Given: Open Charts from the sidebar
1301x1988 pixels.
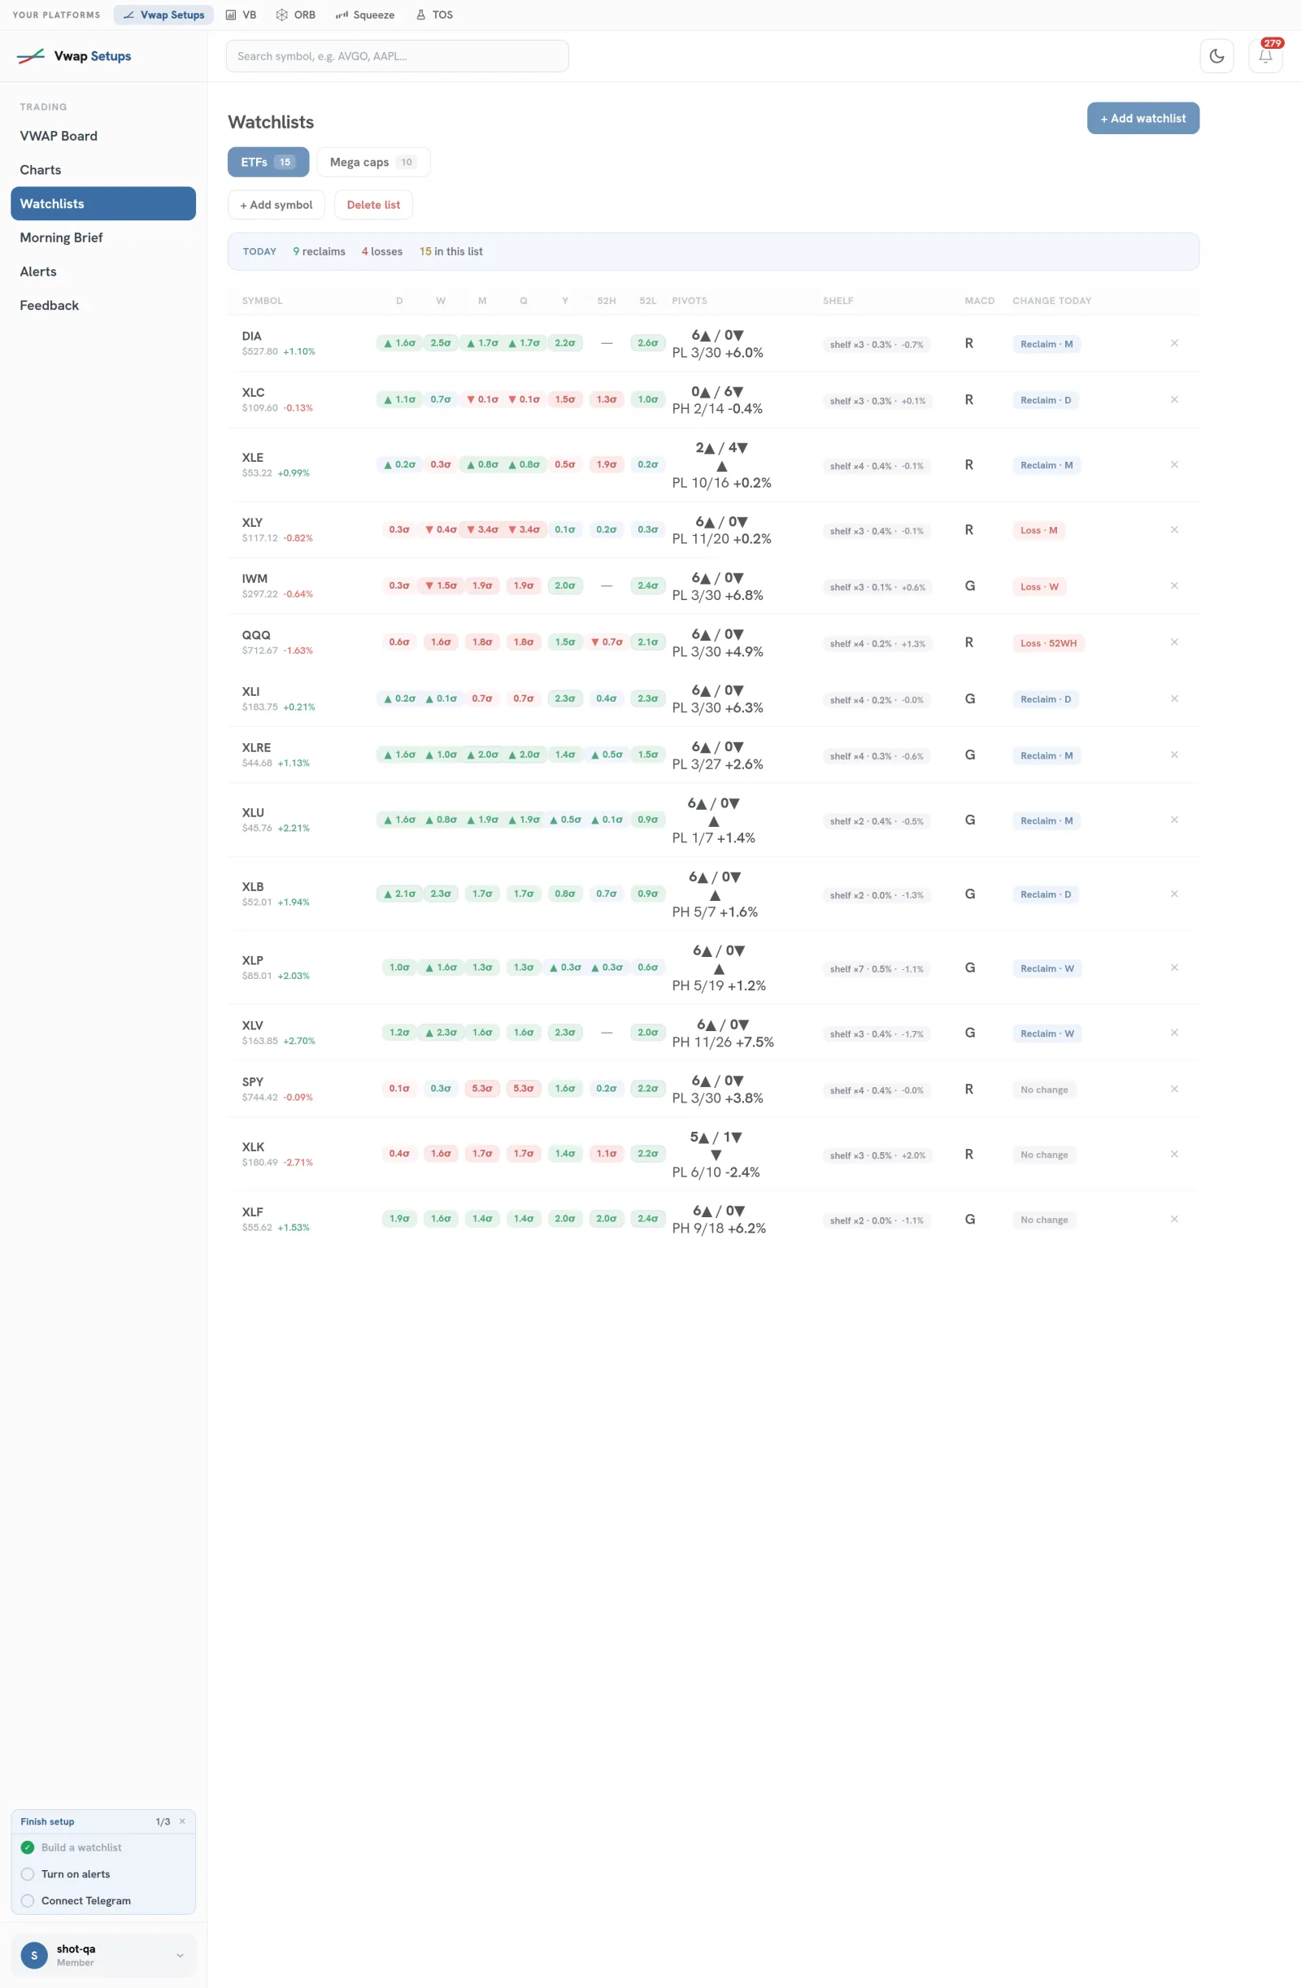Looking at the screenshot, I should tap(103, 170).
